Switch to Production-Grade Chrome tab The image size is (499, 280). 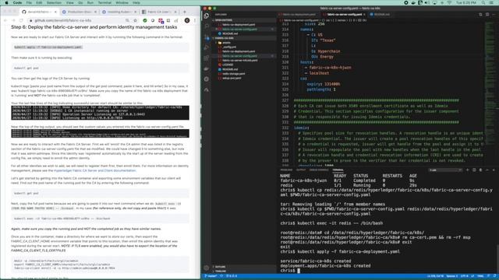click(x=79, y=12)
